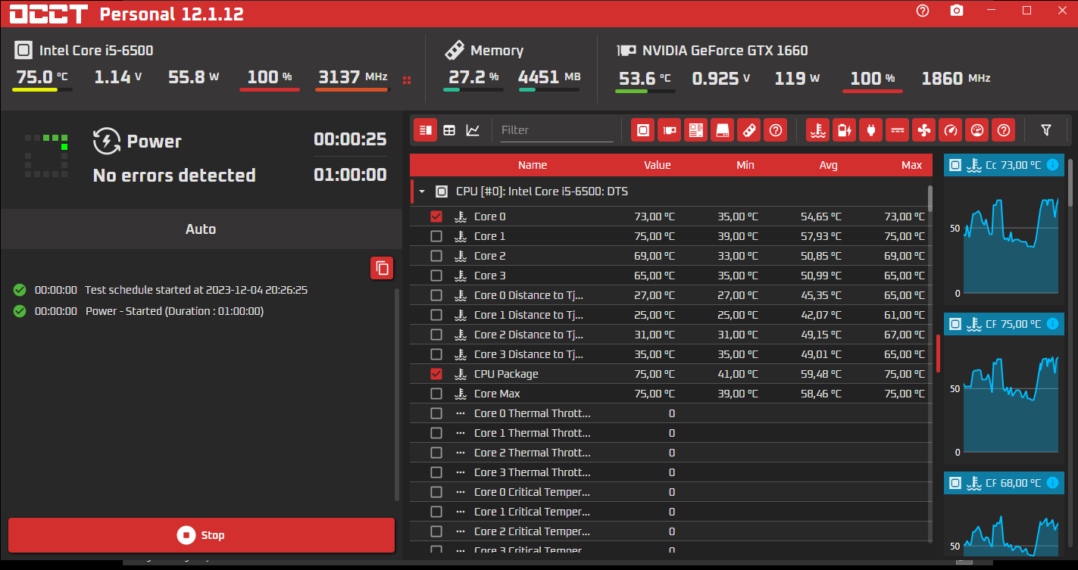Click the 'Power - Started' log entry
Screen dimensions: 1078x570
pos(175,311)
